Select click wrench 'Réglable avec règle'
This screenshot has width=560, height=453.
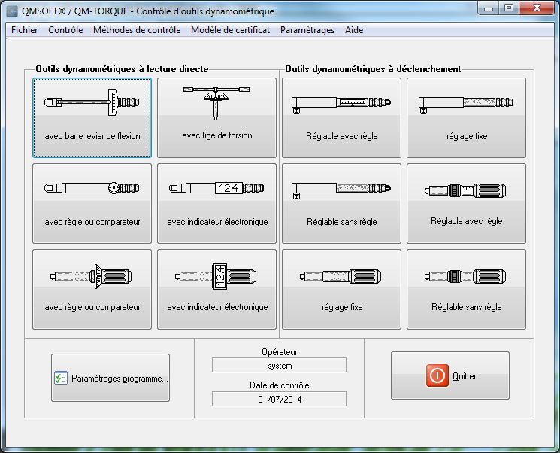[341, 117]
